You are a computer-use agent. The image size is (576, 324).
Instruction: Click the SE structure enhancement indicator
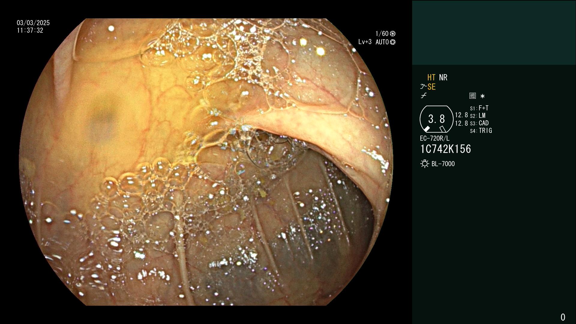click(x=431, y=87)
